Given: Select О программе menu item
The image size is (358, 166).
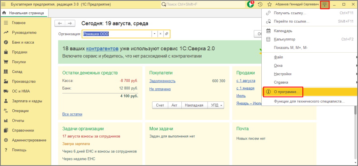Looking at the screenshot, I should tap(309, 92).
